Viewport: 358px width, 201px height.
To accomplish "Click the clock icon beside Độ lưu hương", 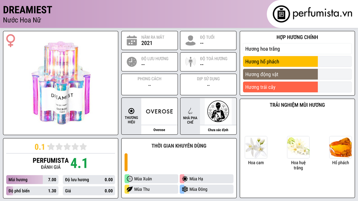I will [x=132, y=62].
